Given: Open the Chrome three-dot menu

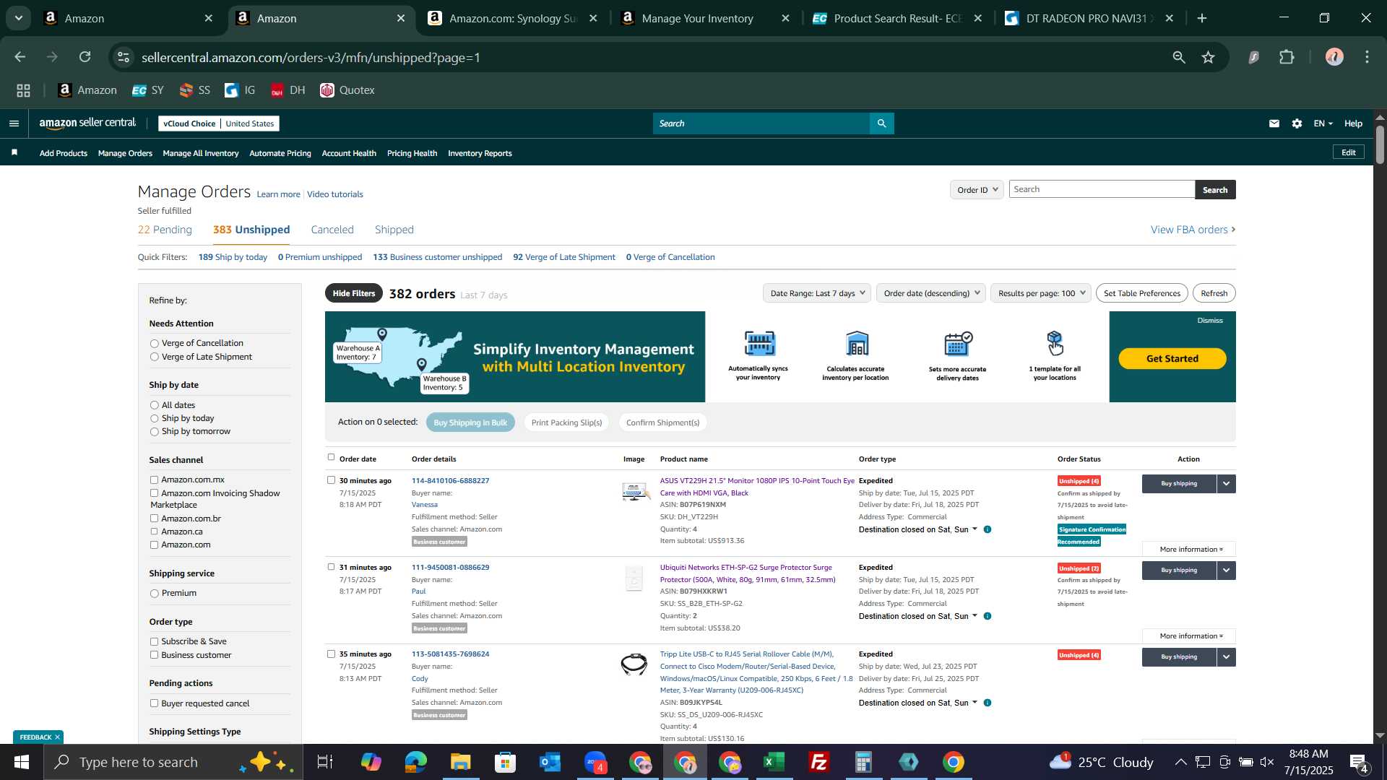Looking at the screenshot, I should pyautogui.click(x=1367, y=57).
